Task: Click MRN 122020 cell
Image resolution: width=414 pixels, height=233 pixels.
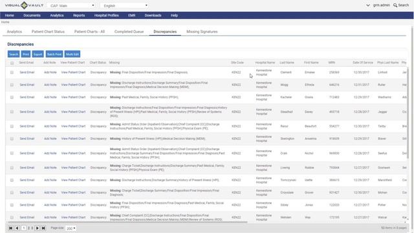Action: click(334, 205)
